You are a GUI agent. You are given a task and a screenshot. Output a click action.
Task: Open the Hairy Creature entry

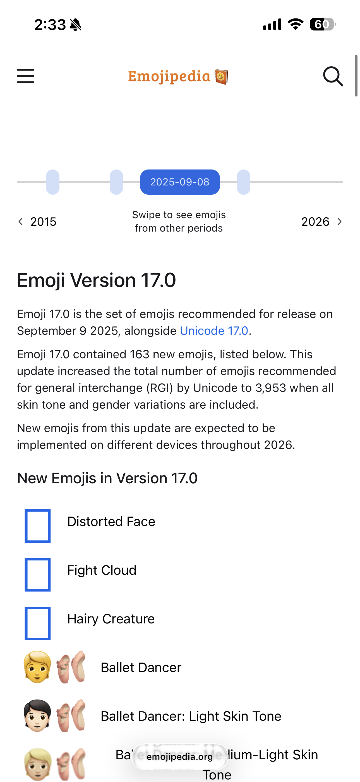pos(111,619)
